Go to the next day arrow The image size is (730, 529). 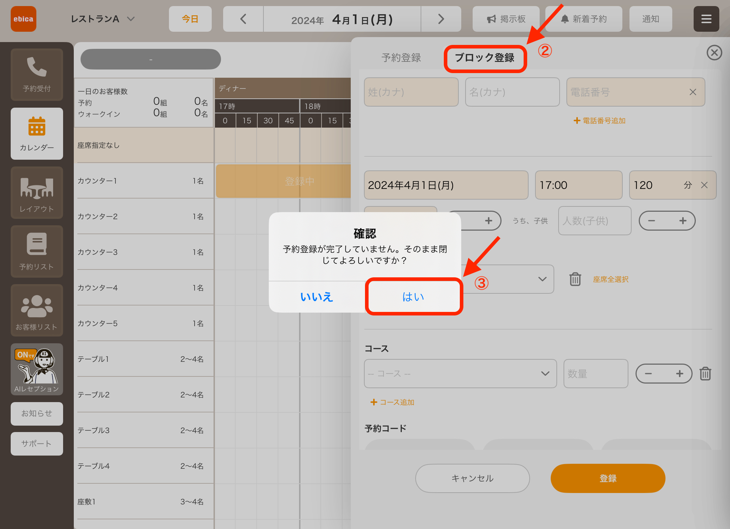coord(441,19)
